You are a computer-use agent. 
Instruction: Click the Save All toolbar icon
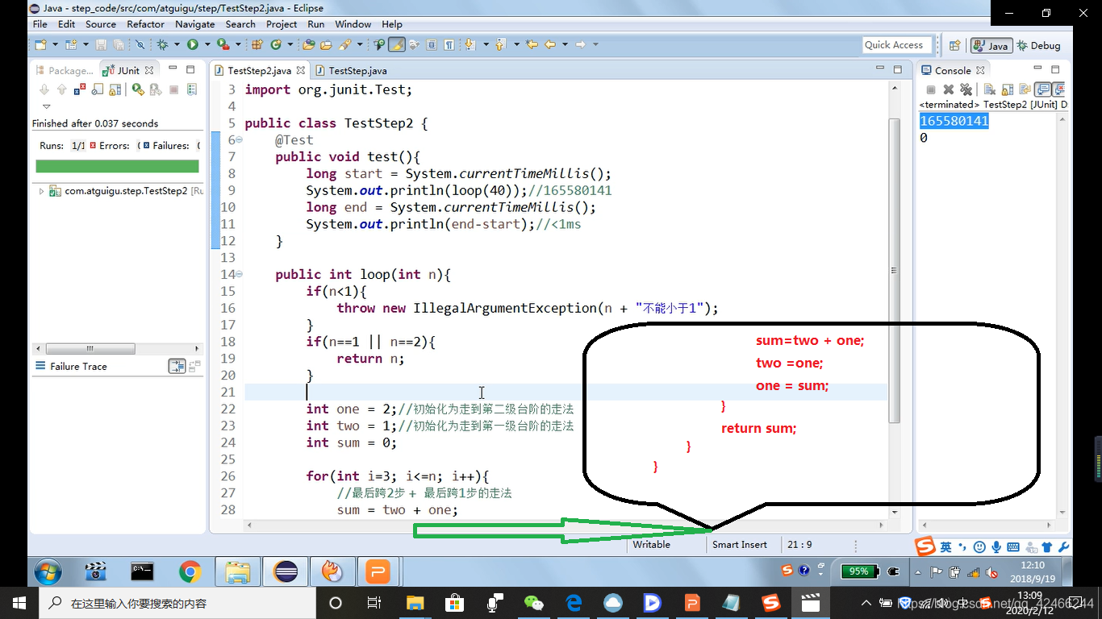pos(118,44)
